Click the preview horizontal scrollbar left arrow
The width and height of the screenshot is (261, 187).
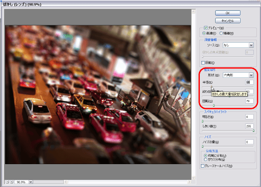pos(66,182)
